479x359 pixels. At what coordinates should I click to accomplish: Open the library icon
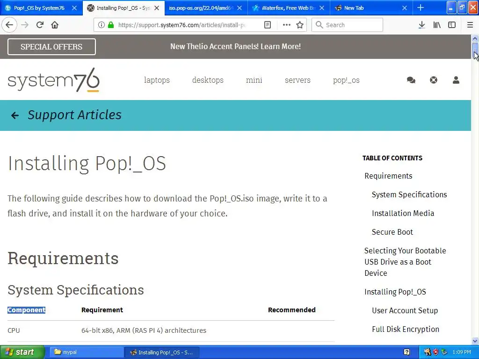click(437, 25)
